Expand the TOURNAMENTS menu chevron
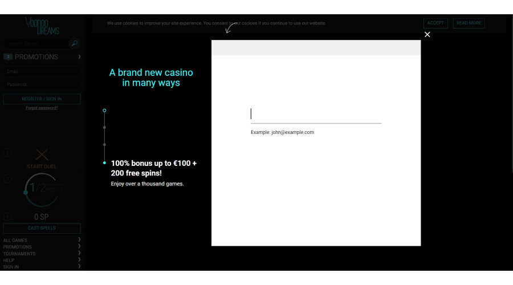This screenshot has height=285, width=513. point(79,253)
